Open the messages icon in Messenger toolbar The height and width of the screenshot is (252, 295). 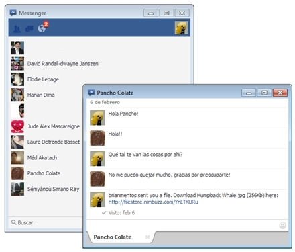[29, 28]
